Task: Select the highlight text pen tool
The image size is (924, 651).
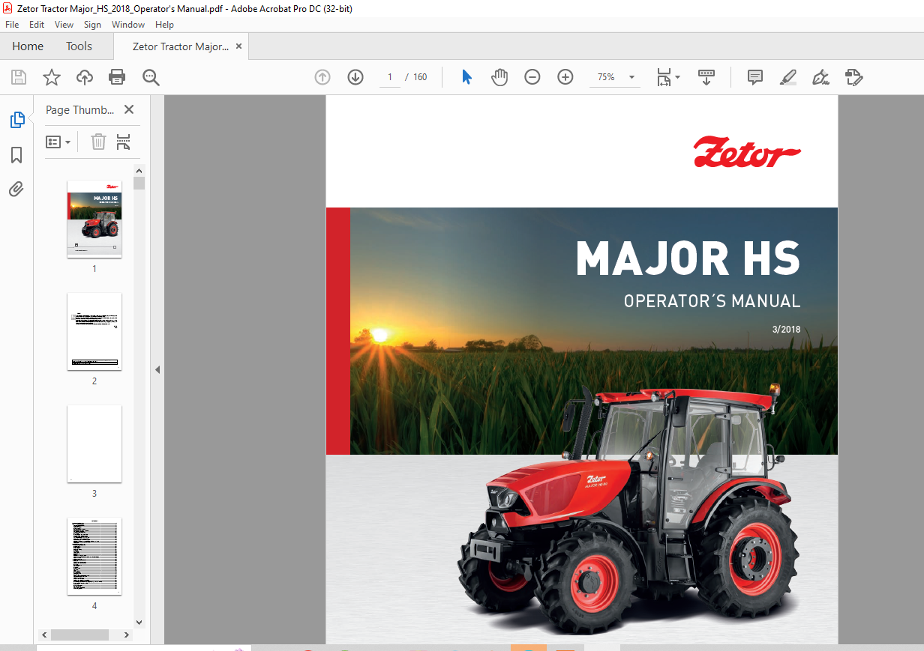Action: point(787,77)
